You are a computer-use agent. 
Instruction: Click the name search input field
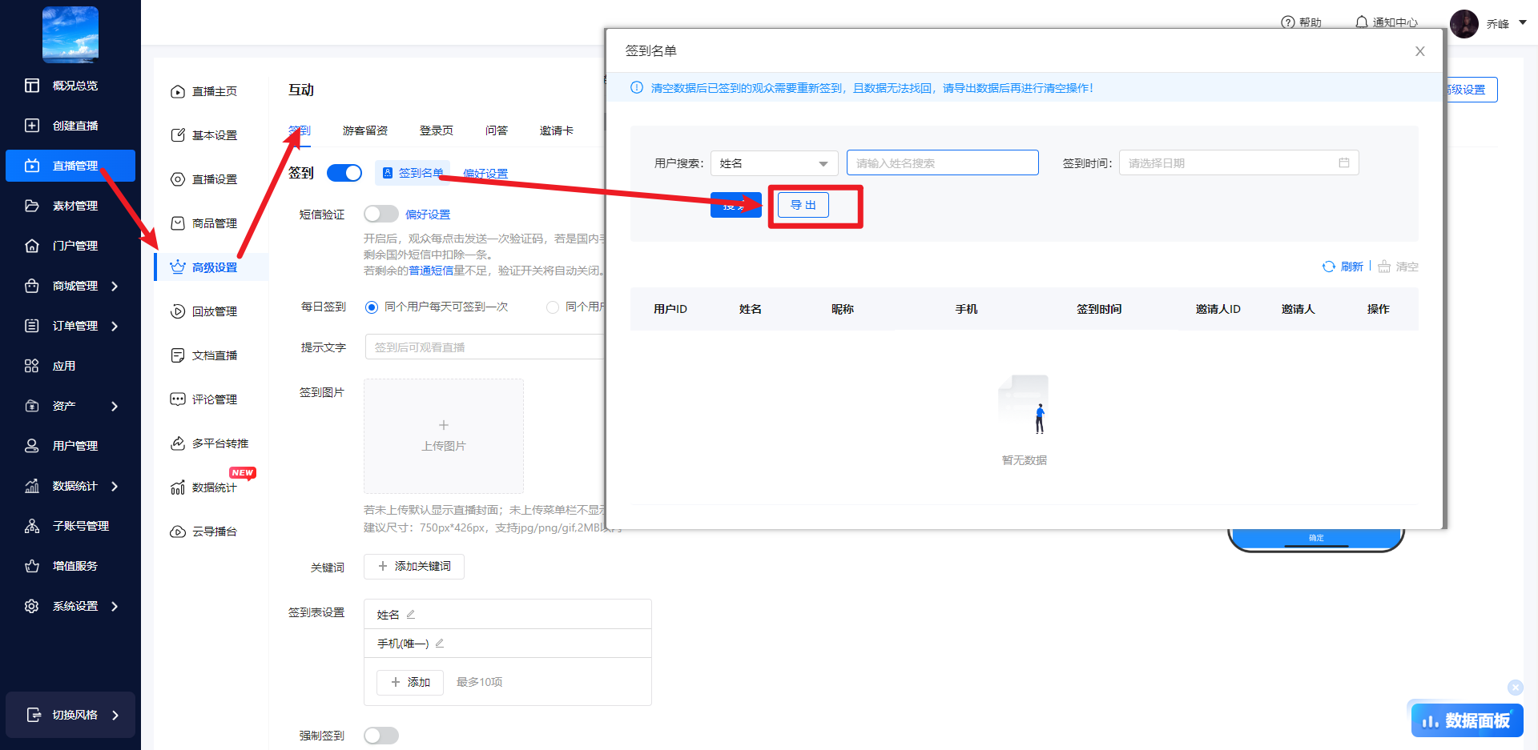tap(942, 163)
